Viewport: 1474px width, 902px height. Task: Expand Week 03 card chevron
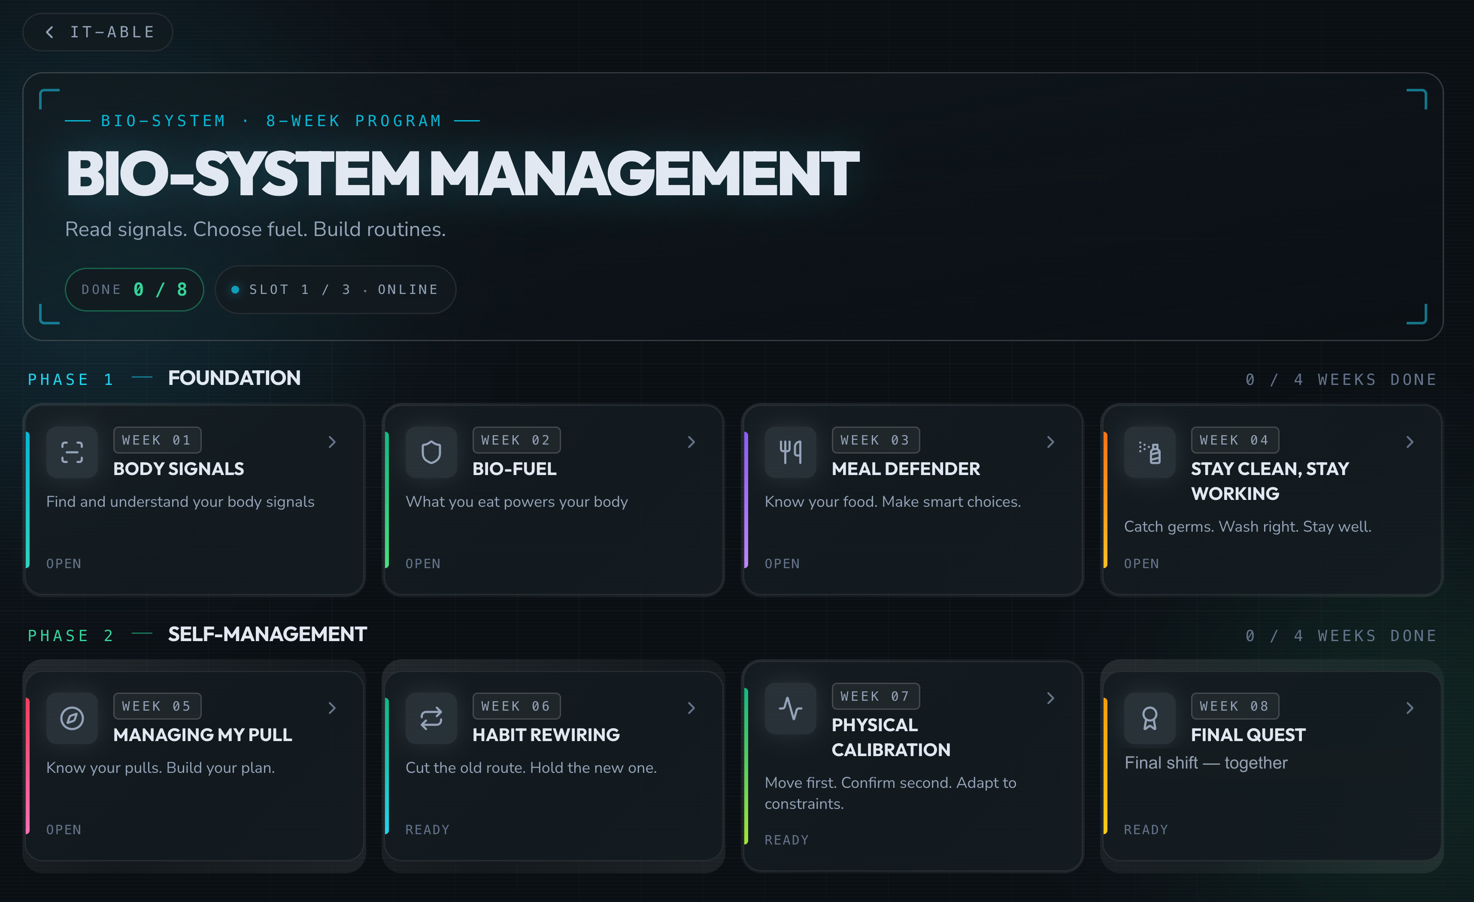pyautogui.click(x=1050, y=442)
